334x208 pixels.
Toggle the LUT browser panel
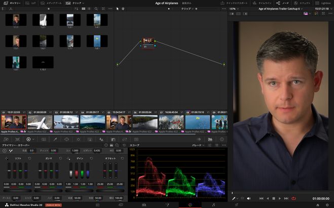30,3
